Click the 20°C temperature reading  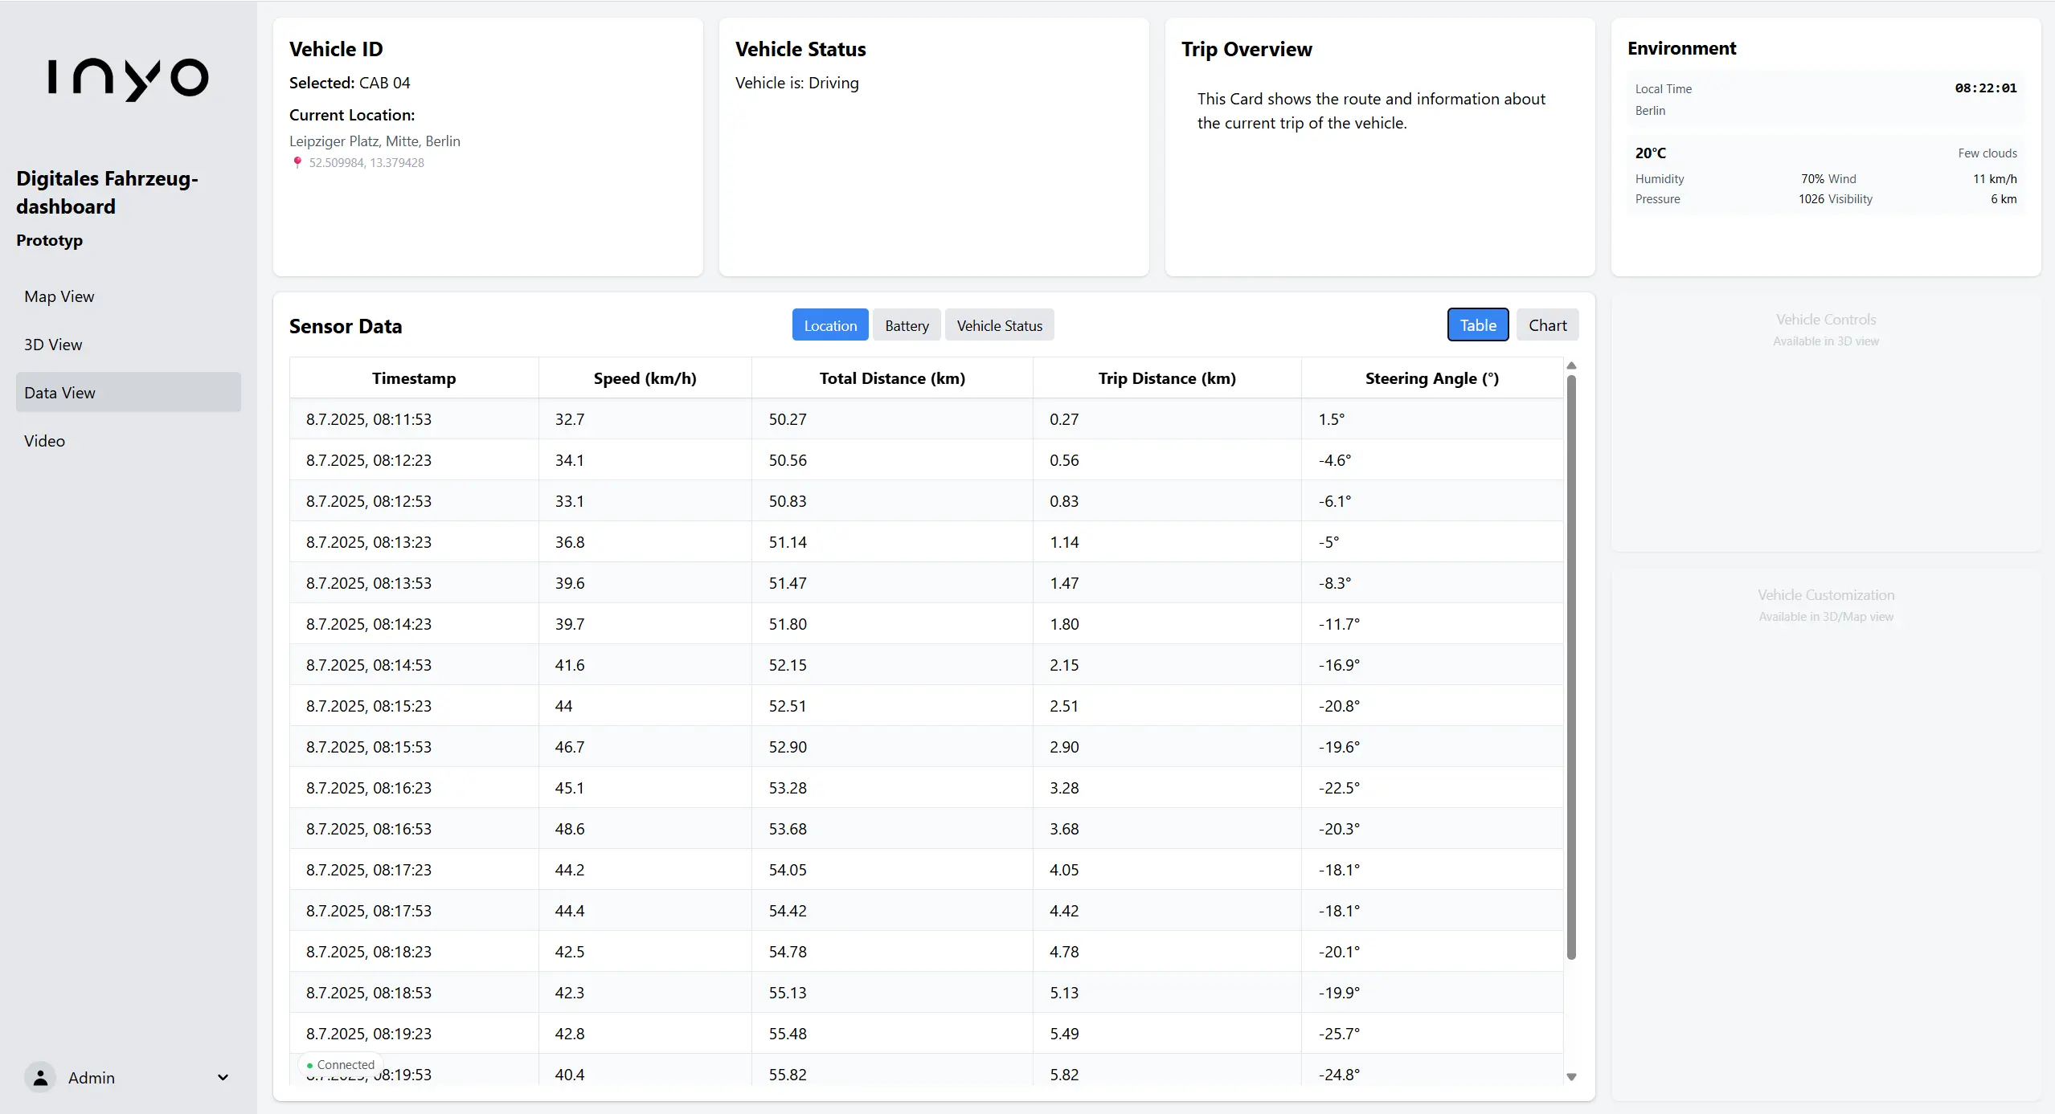point(1651,153)
